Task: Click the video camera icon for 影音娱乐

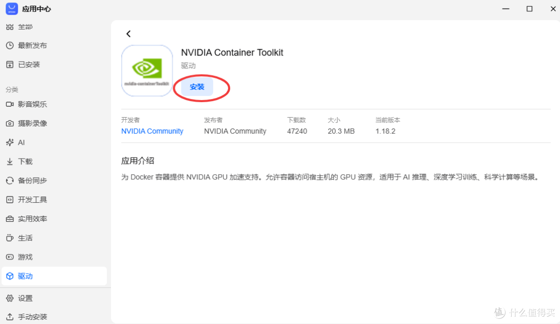Action: 10,104
